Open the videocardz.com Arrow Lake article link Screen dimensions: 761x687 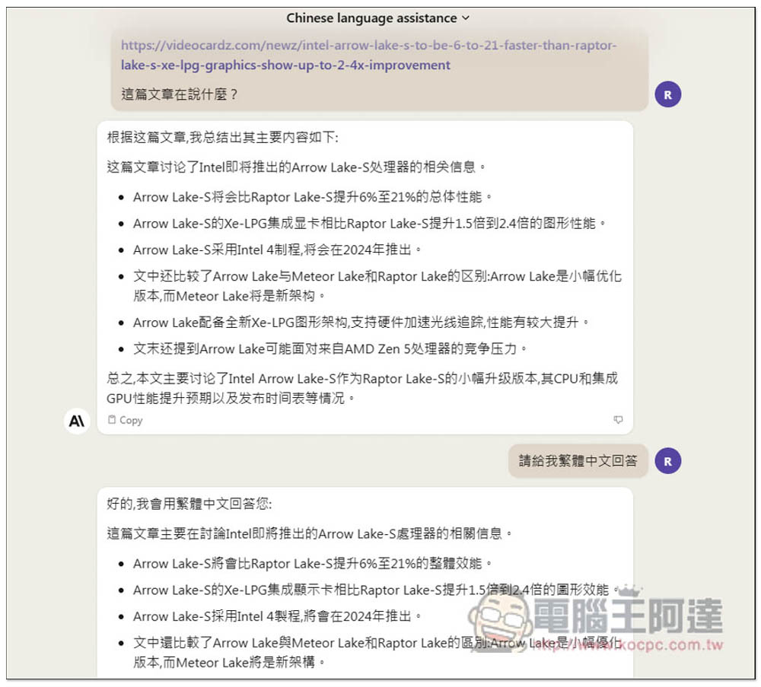(x=369, y=55)
